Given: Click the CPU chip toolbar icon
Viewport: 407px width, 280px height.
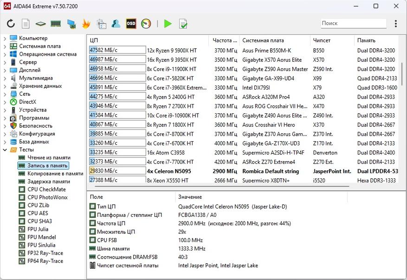Looking at the screenshot, I should coord(40,24).
